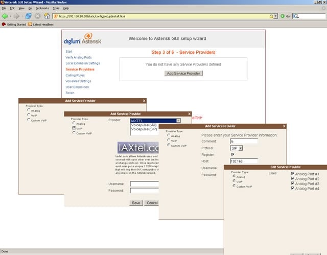Open the Bookmarks menu
327x255 pixels.
42,8
